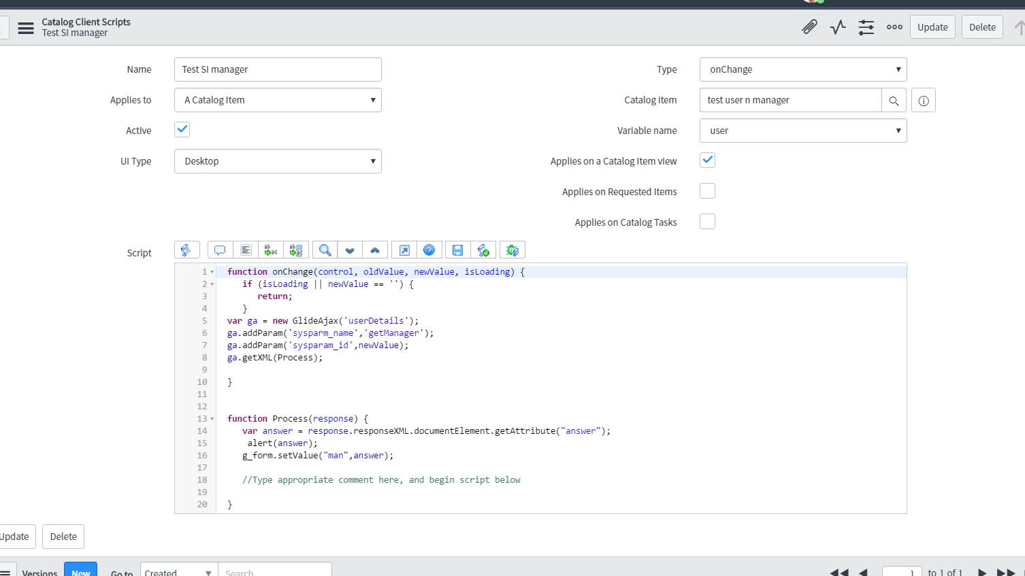
Task: Open the form context hamburger menu
Action: (x=26, y=28)
